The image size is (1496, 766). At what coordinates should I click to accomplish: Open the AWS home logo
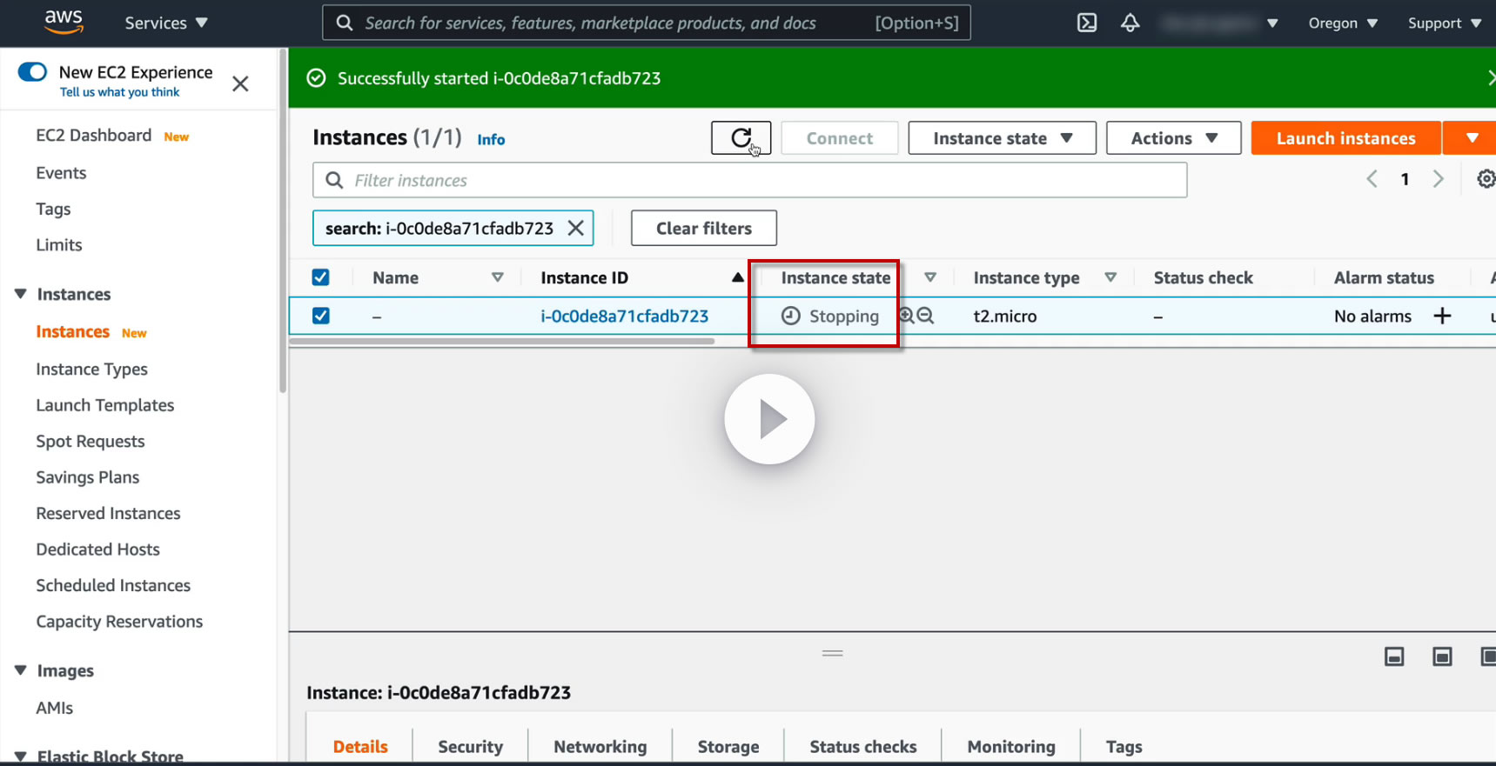(x=64, y=22)
